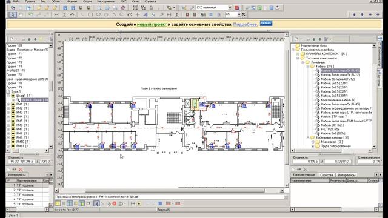Viewport: 388px width, 218px height.
Task: Click the red square beside СКС основной
Action: (x=237, y=8)
